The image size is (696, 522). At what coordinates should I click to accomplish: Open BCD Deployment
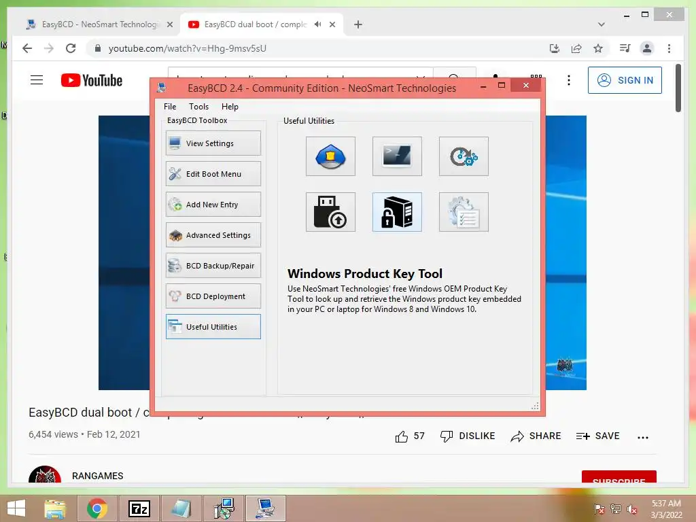tap(213, 296)
